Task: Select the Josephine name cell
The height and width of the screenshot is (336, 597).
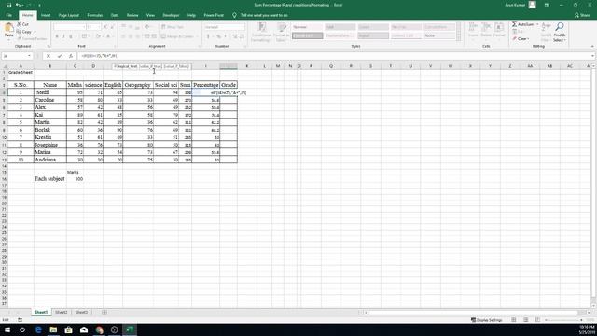Action: click(x=50, y=145)
